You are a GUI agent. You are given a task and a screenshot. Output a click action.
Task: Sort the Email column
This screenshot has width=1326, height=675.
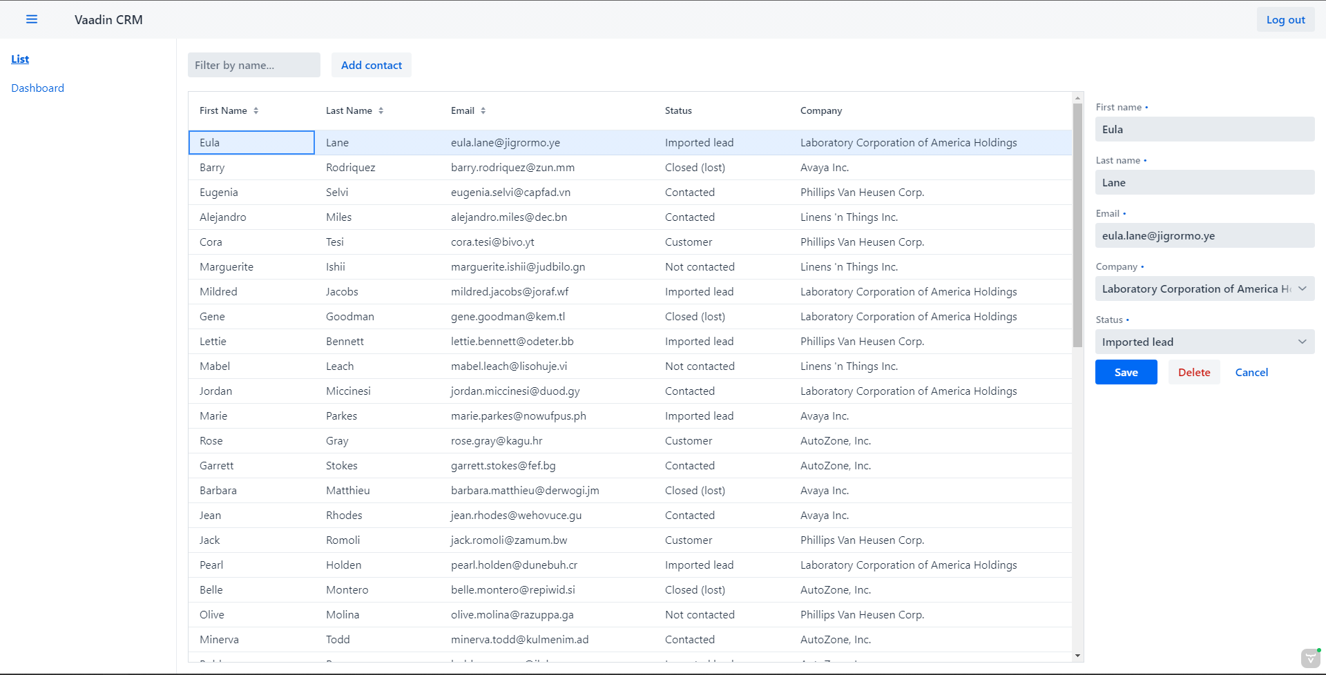483,110
